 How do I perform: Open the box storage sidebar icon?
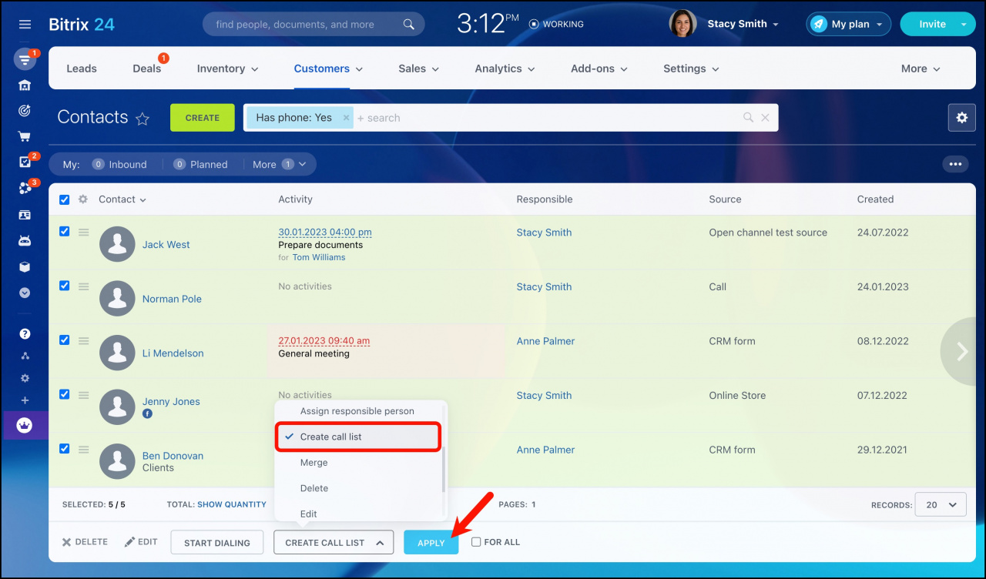pyautogui.click(x=25, y=267)
